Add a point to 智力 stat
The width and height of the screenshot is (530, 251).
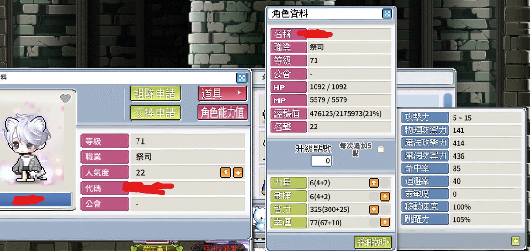373,210
